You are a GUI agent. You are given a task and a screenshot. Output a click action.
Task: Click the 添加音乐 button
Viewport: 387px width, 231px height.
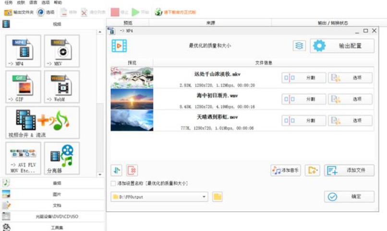click(x=286, y=170)
